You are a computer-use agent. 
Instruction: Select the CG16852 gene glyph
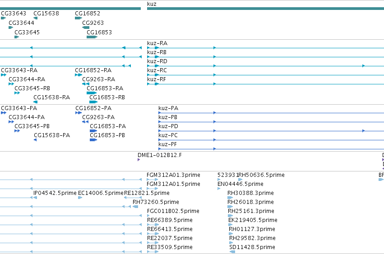point(79,18)
